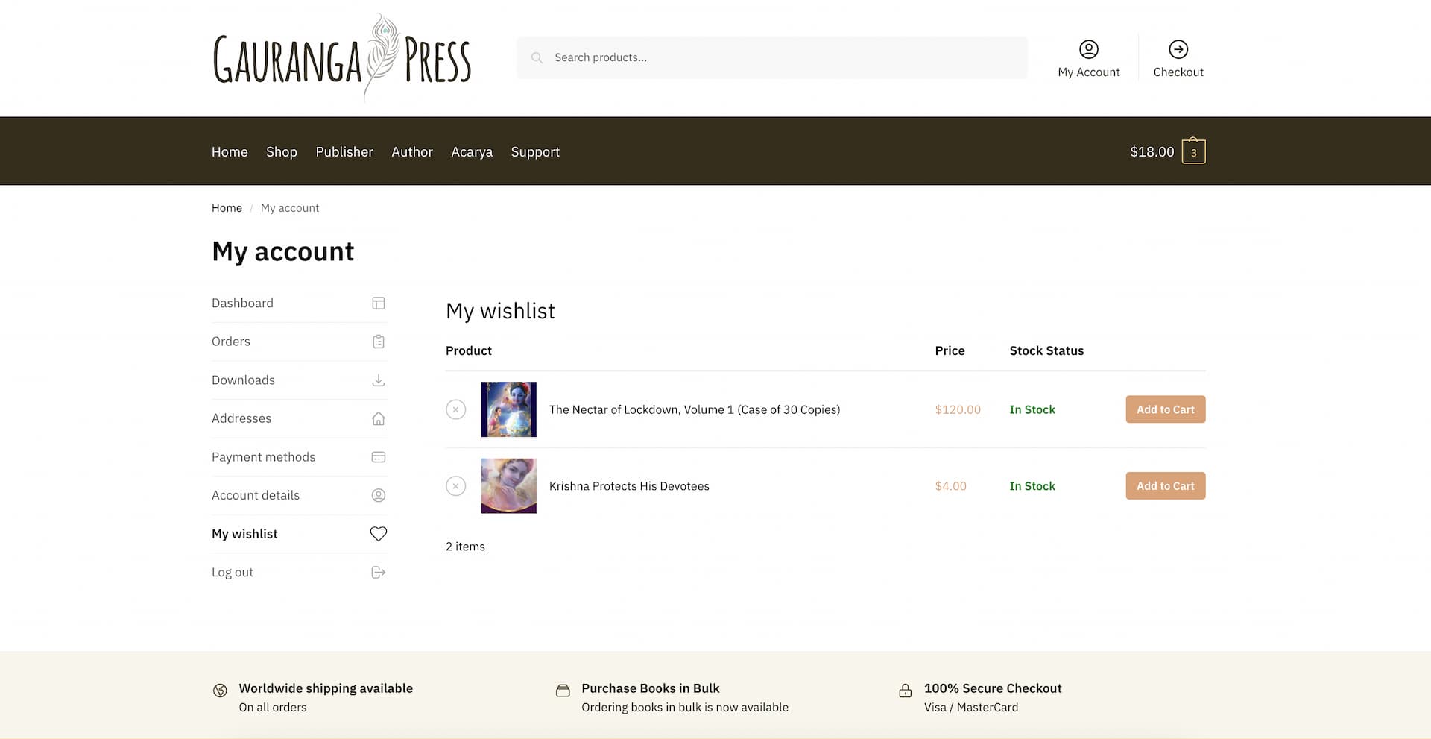Image resolution: width=1431 pixels, height=739 pixels.
Task: Open Account details in sidebar
Action: pyautogui.click(x=256, y=495)
